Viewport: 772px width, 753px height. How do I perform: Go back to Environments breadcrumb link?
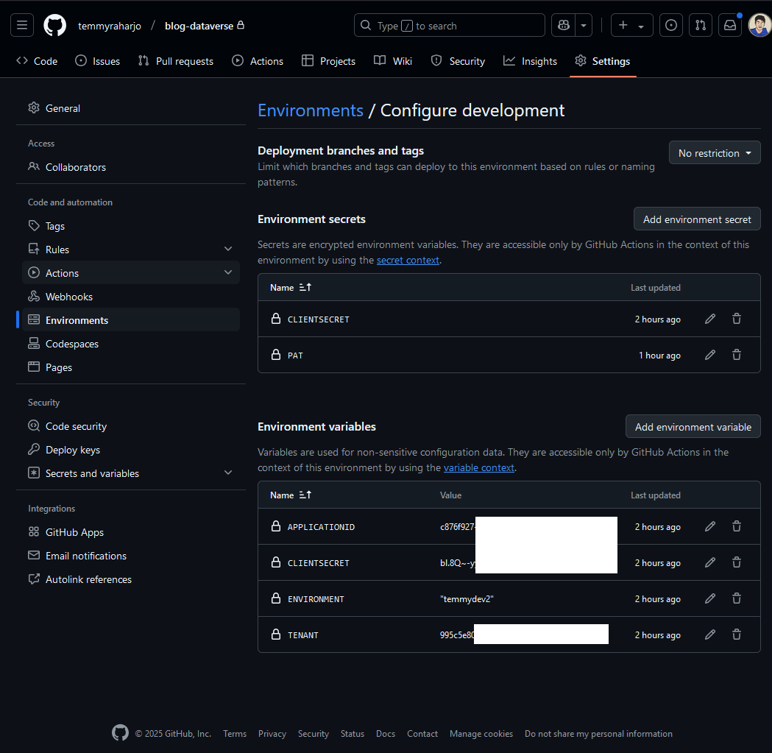[x=311, y=110]
